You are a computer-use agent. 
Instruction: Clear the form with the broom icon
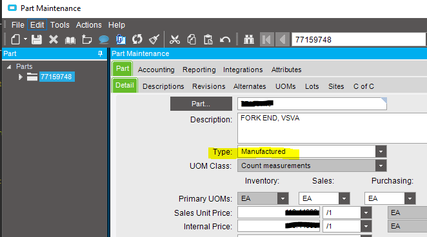click(x=154, y=40)
